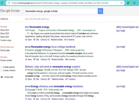Select the 'Any time' filter
This screenshot has width=139, height=104.
pos(4,27)
